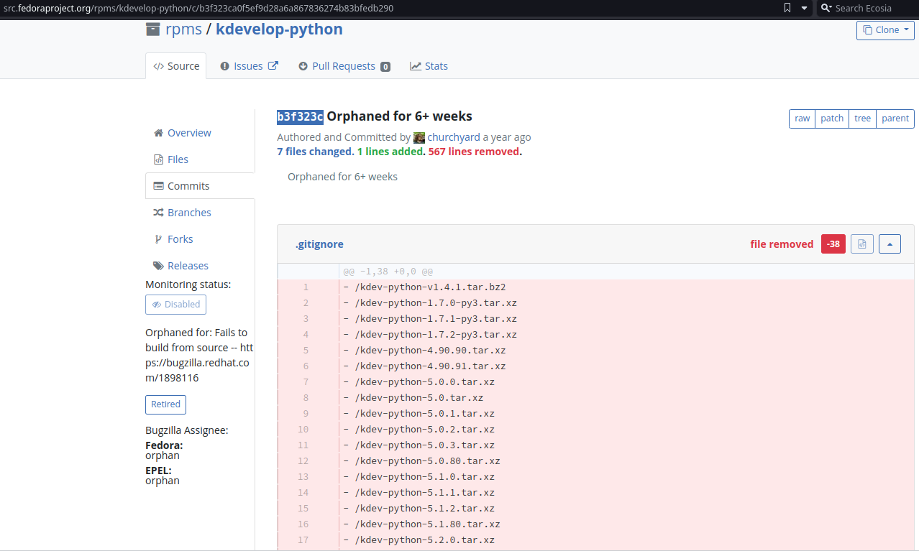Collapse the .gitignore diff
This screenshot has height=551, width=919.
[x=890, y=244]
